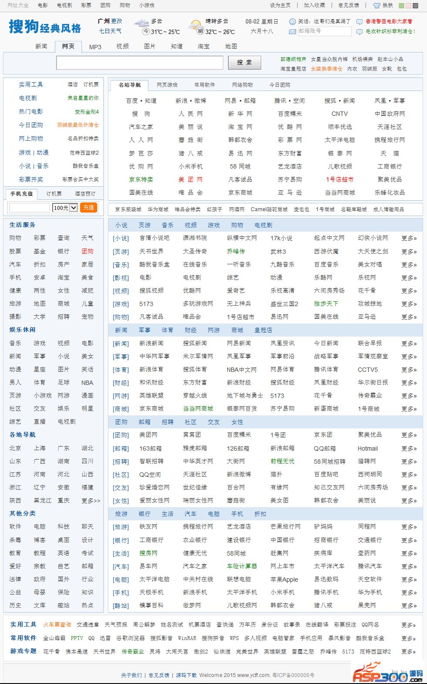Screen dimensions: 427x684
Task: Click in the main search box
Action: tap(140, 63)
